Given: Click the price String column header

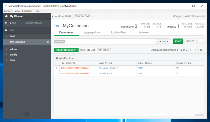Looking at the screenshot, I should [155, 63].
